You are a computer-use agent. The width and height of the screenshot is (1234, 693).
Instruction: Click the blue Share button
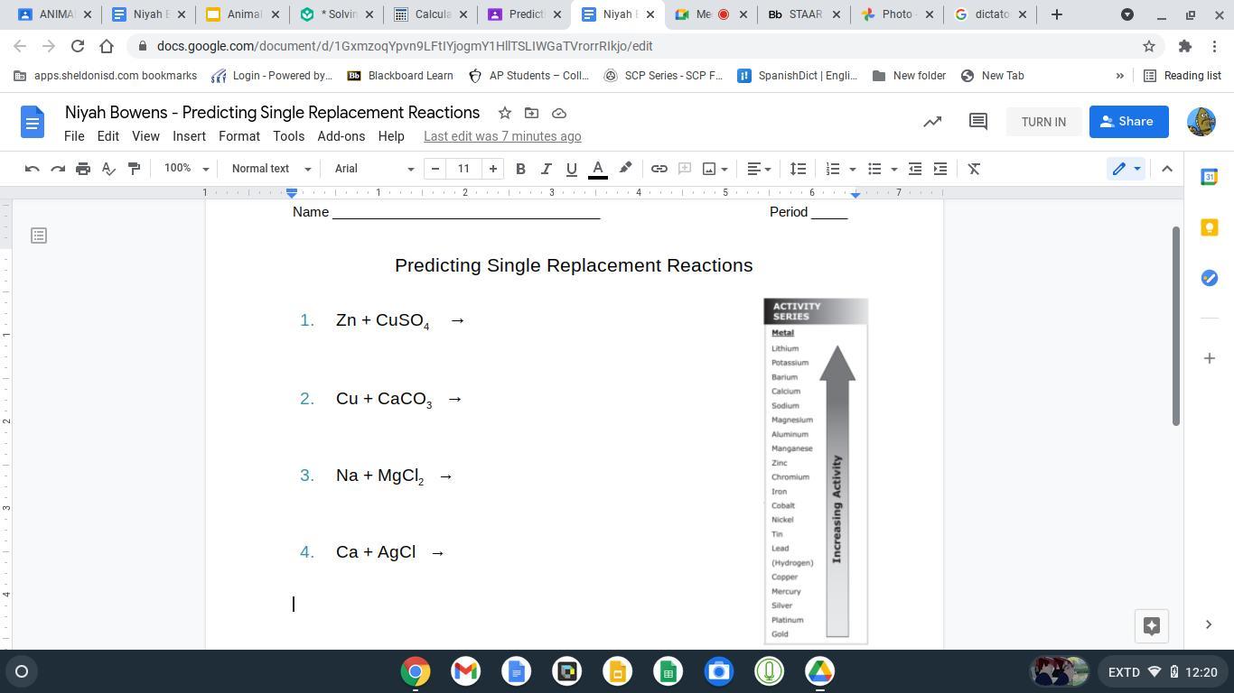click(1128, 121)
